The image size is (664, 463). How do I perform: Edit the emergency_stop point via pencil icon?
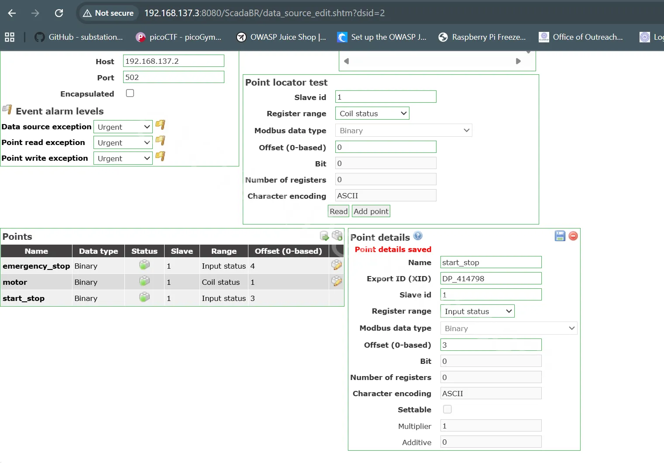coord(336,265)
